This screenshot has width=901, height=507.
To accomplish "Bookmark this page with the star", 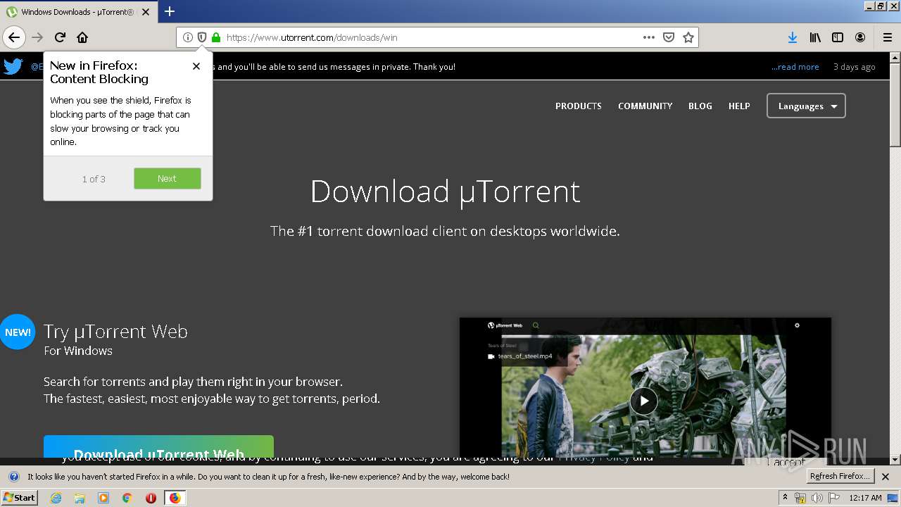I will [688, 37].
